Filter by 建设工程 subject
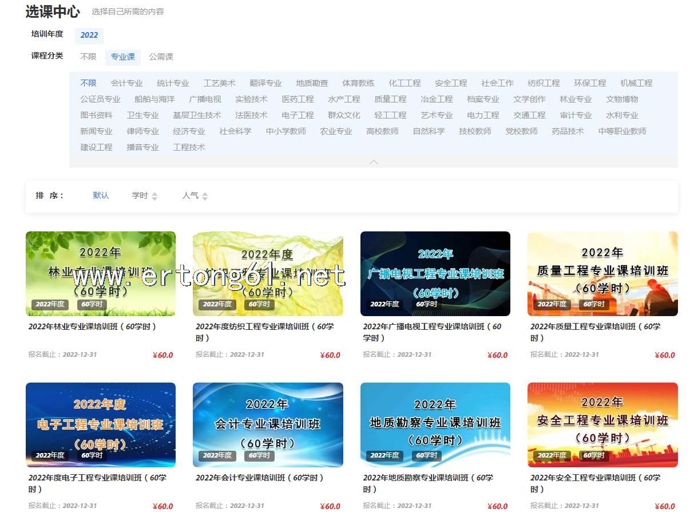The height and width of the screenshot is (512, 694). coord(96,147)
